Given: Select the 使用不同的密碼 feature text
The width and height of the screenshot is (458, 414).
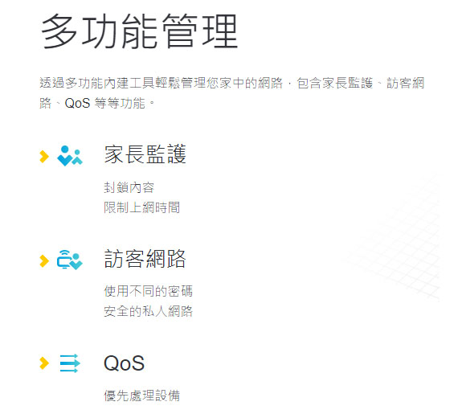Looking at the screenshot, I should (x=149, y=291).
